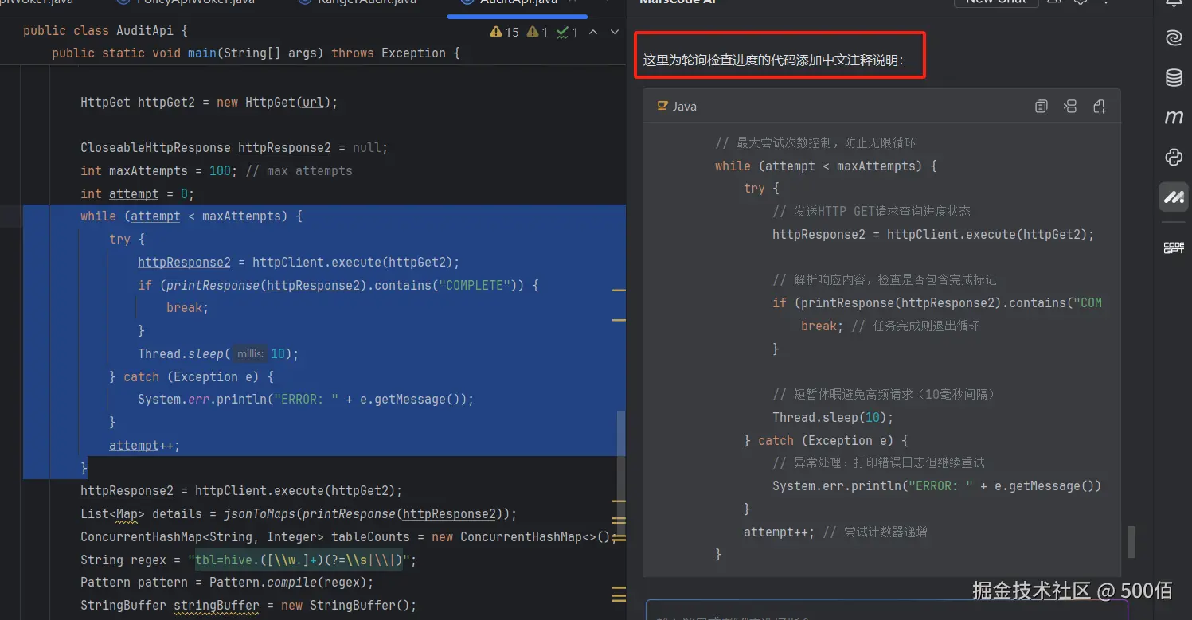
Task: Open the Python tool window icon
Action: click(x=1174, y=157)
